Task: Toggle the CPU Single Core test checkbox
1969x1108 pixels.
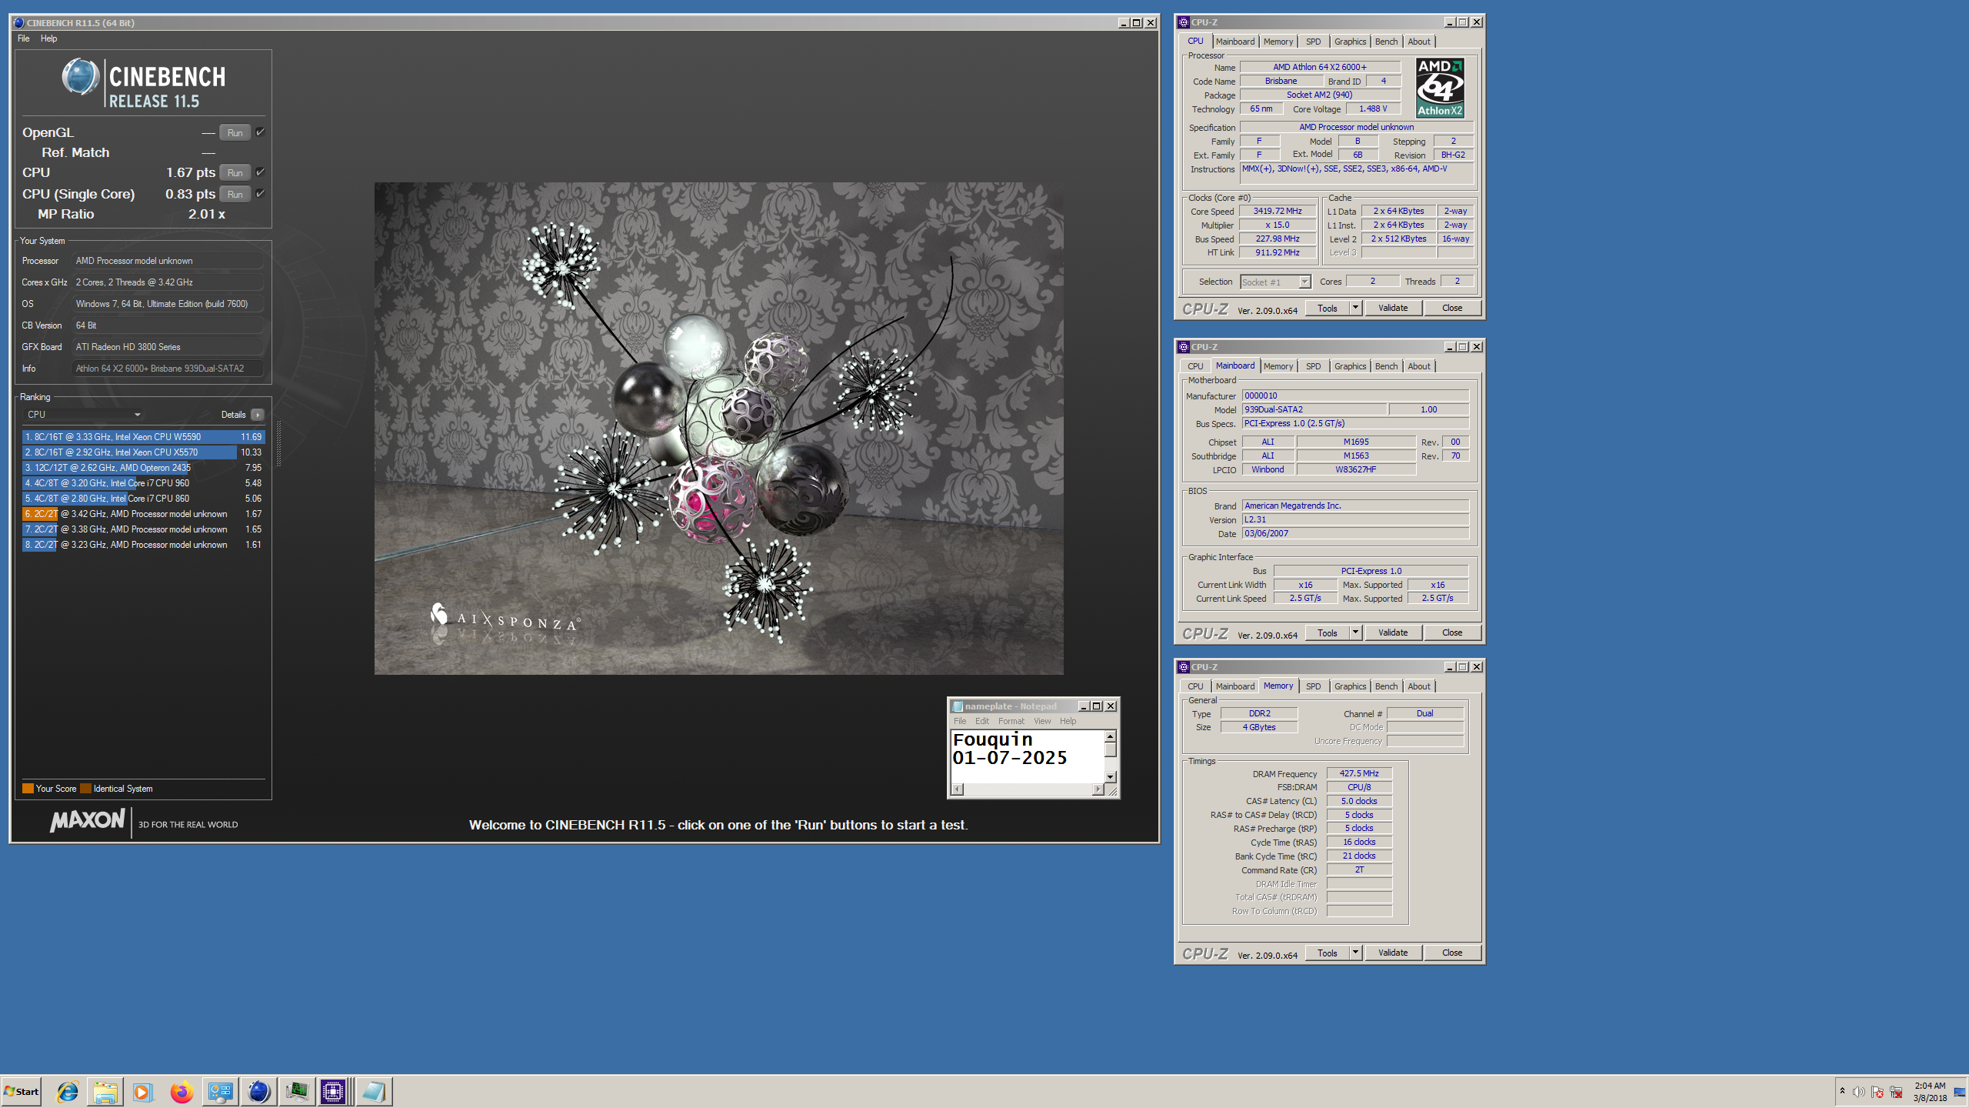Action: click(x=260, y=194)
